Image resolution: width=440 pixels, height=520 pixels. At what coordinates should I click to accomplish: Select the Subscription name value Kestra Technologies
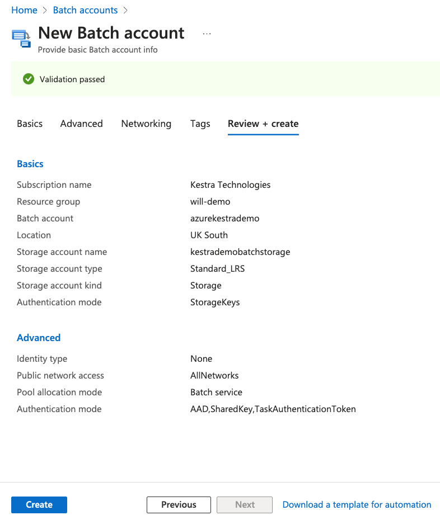tap(230, 185)
